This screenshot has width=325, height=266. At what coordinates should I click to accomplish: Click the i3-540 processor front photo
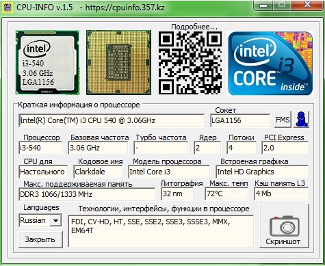coord(47,62)
